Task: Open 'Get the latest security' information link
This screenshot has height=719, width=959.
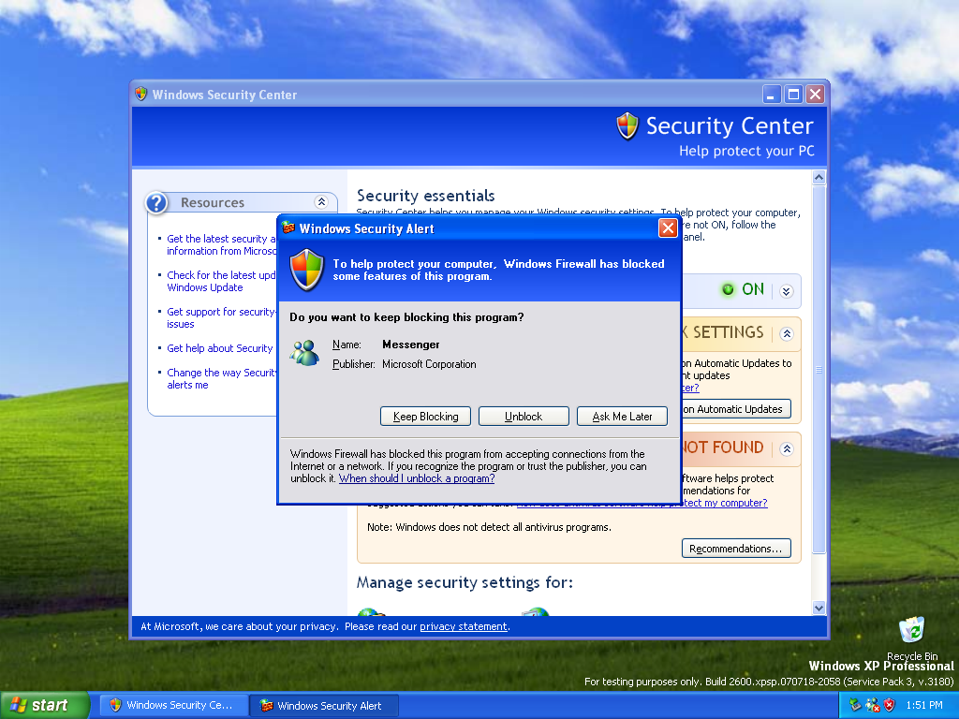Action: (x=221, y=244)
